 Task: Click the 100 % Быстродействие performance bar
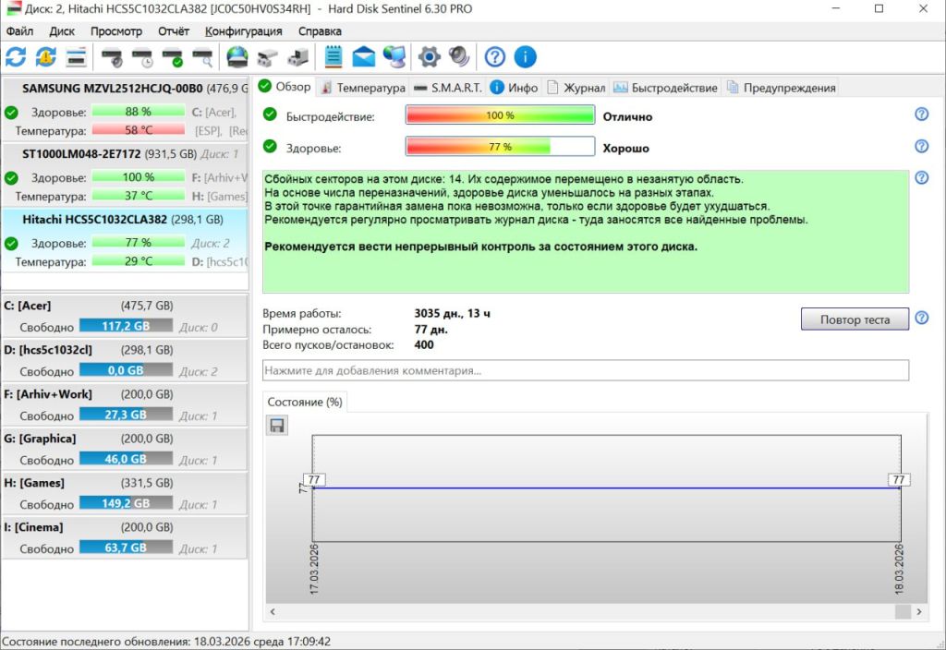[x=500, y=115]
